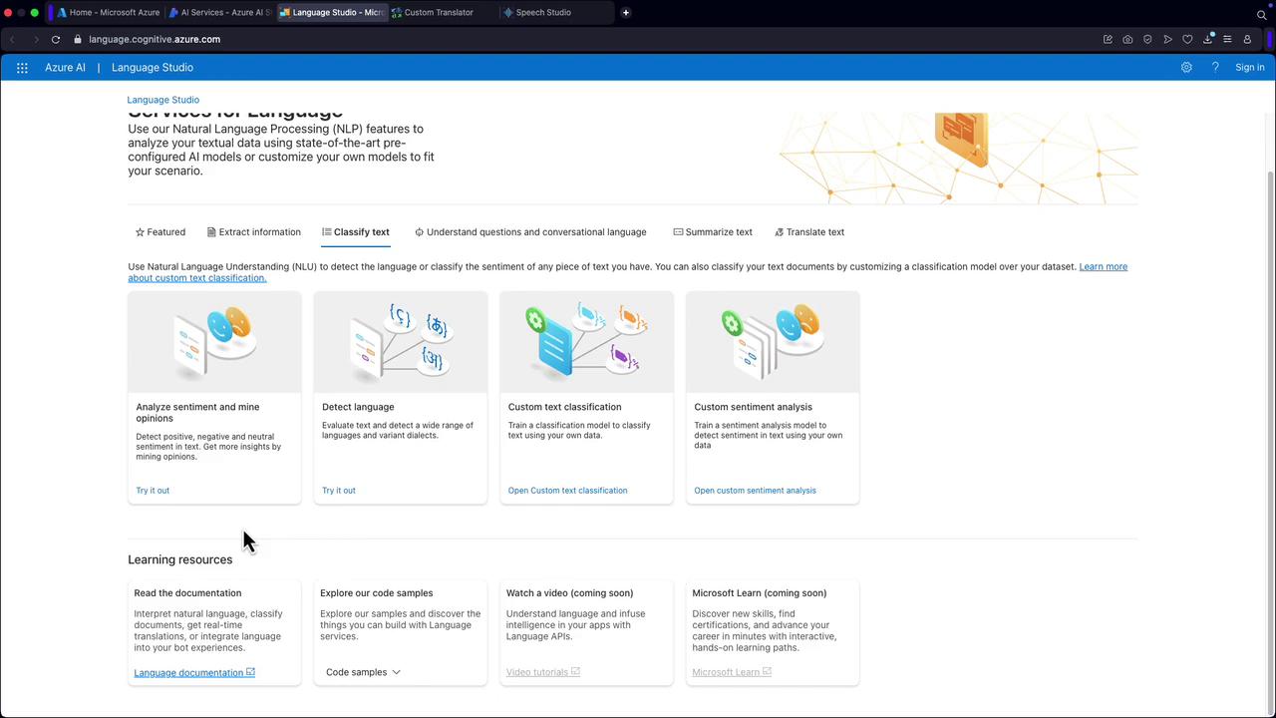This screenshot has height=718, width=1276.
Task: Click the Custom sentiment analysis card illustration
Action: pyautogui.click(x=773, y=342)
